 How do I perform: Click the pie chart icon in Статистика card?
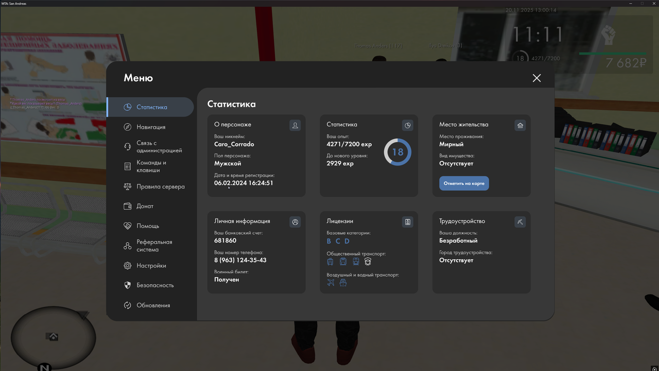point(407,125)
